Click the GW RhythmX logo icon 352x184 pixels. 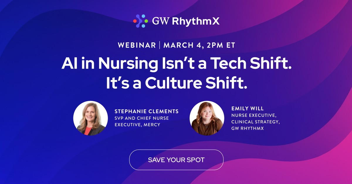(x=141, y=21)
